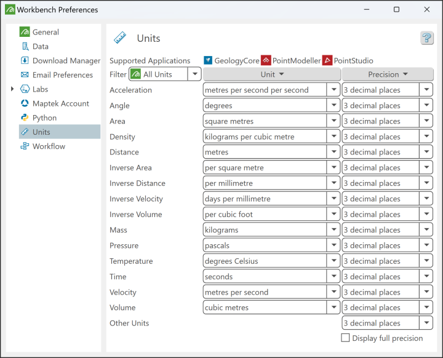
Task: Select General in preferences list
Action: click(x=46, y=32)
